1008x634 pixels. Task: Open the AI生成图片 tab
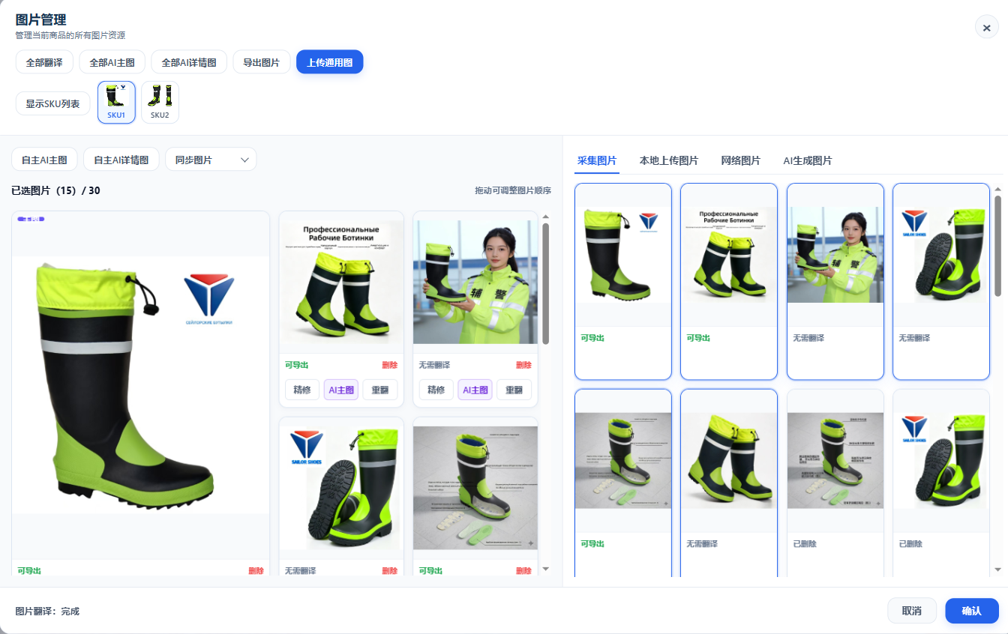coord(808,160)
